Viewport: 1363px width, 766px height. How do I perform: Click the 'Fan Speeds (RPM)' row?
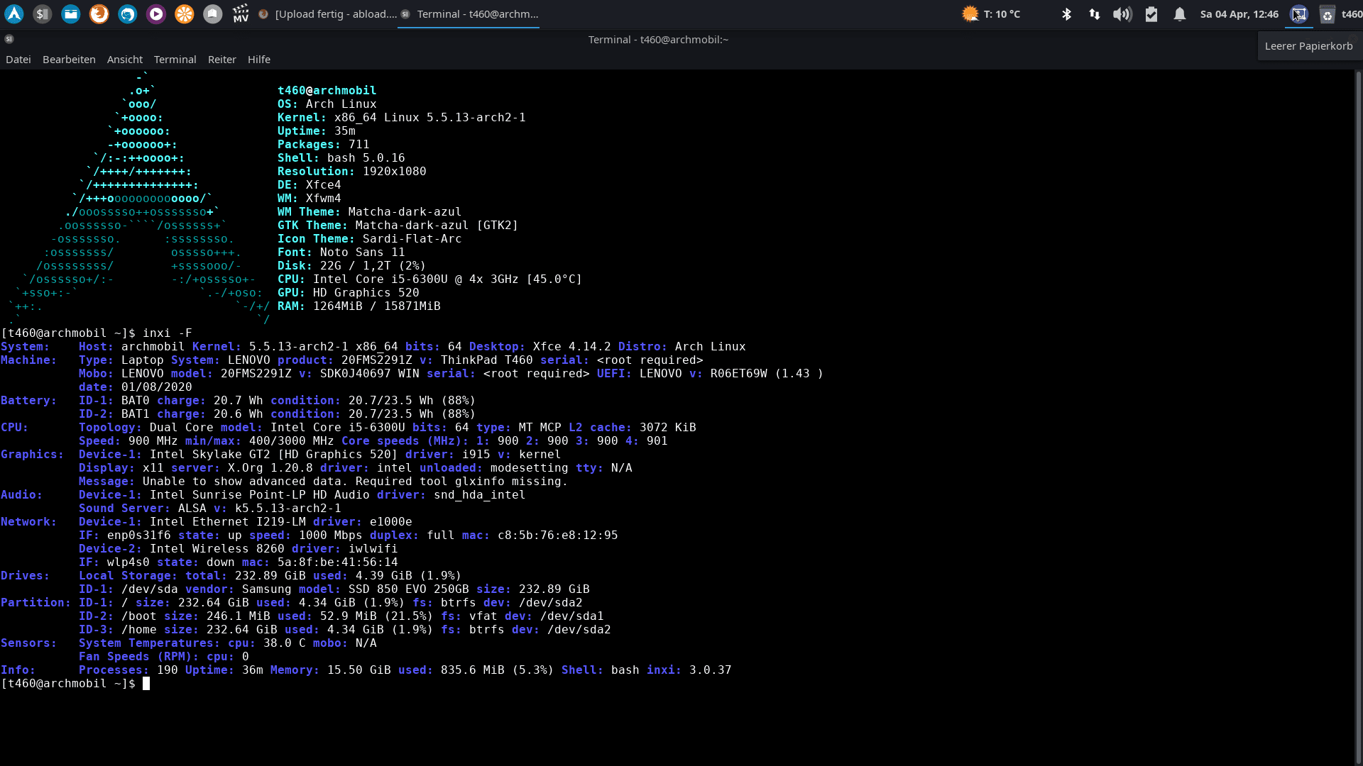pos(163,656)
